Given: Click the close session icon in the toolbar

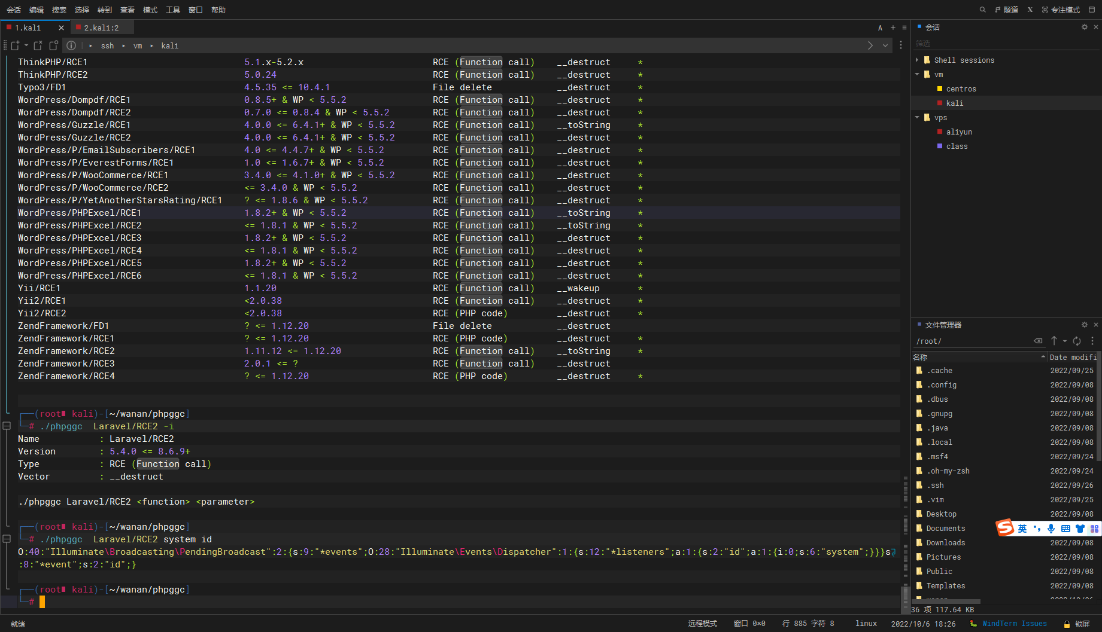Looking at the screenshot, I should (x=38, y=45).
